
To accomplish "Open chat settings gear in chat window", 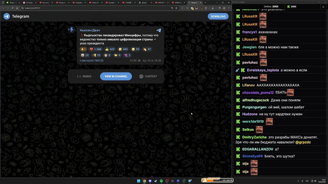I will [x=323, y=7].
